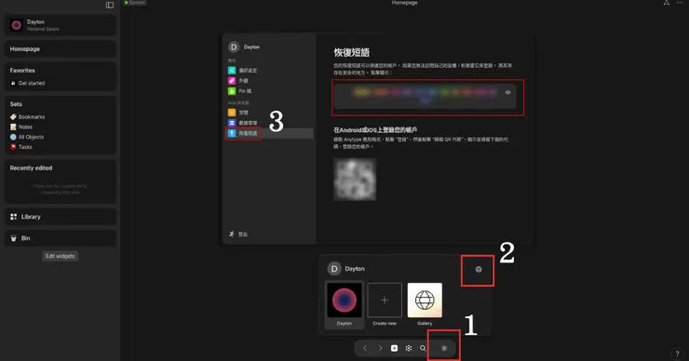Viewport: 689px width, 361px height.
Task: Open the Dayton Personal Space avatar
Action: (x=17, y=25)
